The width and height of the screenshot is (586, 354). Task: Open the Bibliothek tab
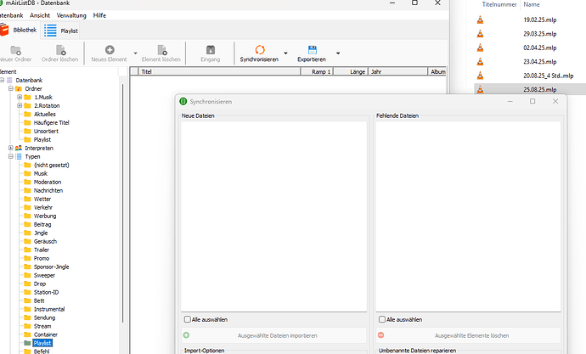19,30
